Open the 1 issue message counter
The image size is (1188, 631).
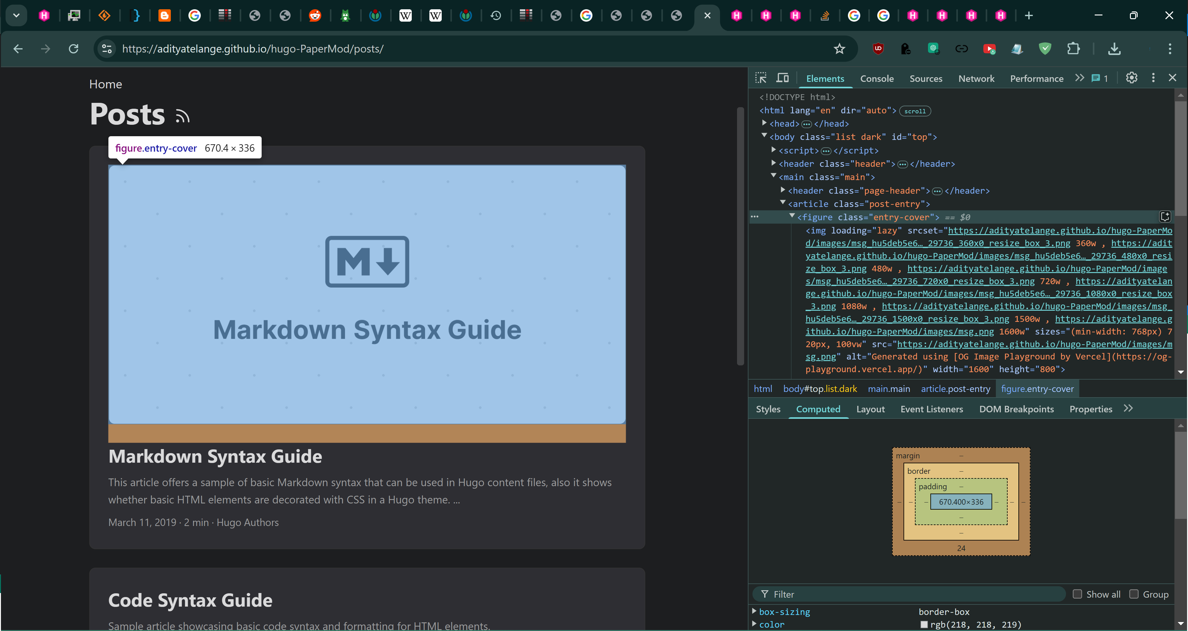click(1100, 78)
